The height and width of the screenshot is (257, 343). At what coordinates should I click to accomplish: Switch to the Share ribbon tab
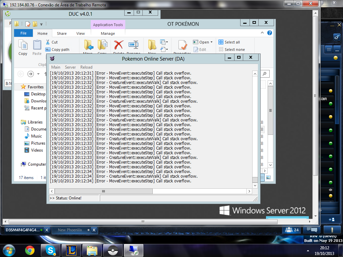(x=62, y=33)
